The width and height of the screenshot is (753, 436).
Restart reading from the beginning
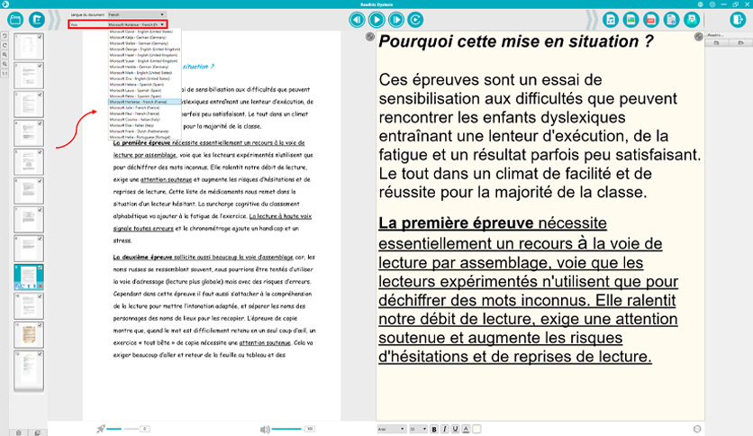pos(415,20)
